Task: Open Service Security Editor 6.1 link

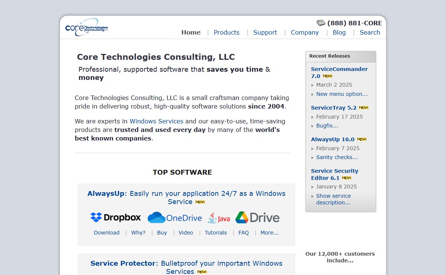Action: (x=334, y=174)
